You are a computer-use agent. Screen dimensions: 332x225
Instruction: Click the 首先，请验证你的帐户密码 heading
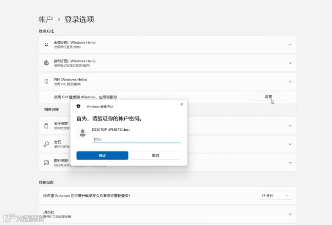click(x=109, y=118)
